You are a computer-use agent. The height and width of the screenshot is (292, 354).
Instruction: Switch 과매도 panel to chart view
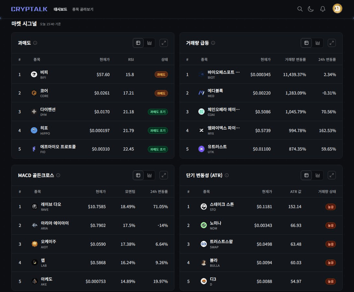click(x=149, y=43)
